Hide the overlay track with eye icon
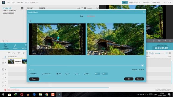The image size is (173, 97). (5, 70)
